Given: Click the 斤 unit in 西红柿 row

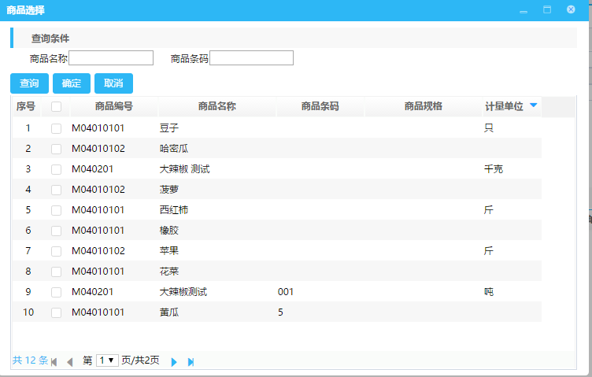Looking at the screenshot, I should [489, 209].
